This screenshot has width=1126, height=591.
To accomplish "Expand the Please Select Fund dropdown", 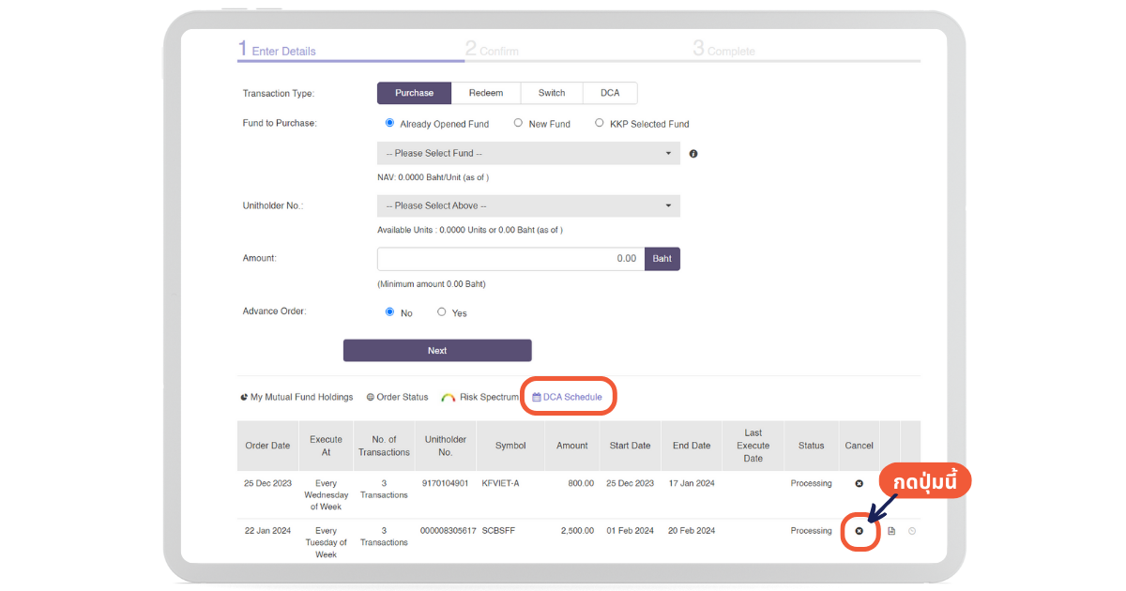I will click(x=528, y=153).
